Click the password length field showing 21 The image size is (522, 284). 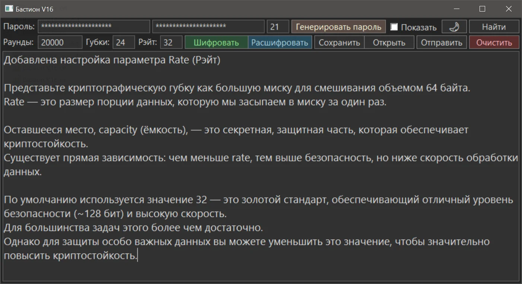point(278,27)
